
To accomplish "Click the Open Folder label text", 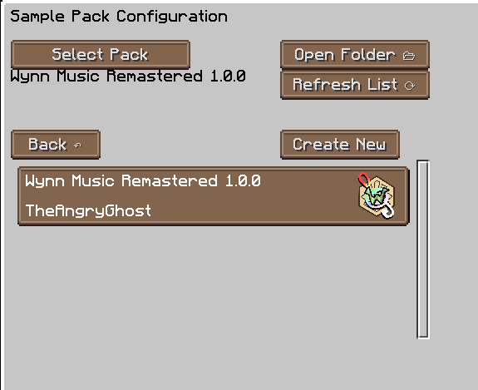I will pos(345,55).
